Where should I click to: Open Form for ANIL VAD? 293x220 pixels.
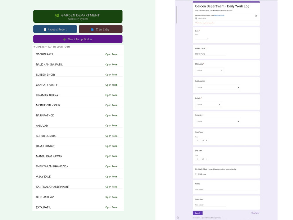[x=112, y=126]
